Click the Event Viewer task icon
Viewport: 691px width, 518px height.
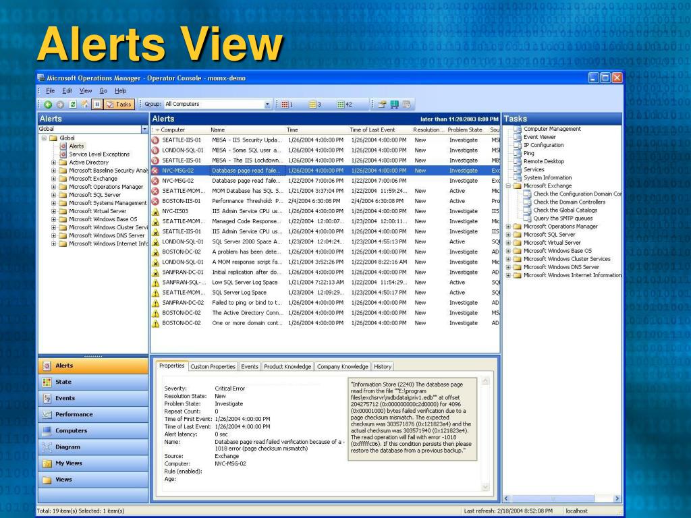(518, 137)
